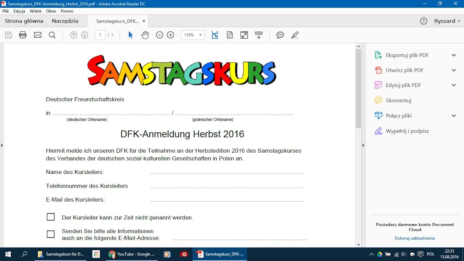
Task: Switch to full screen mode icon
Action: (x=244, y=35)
